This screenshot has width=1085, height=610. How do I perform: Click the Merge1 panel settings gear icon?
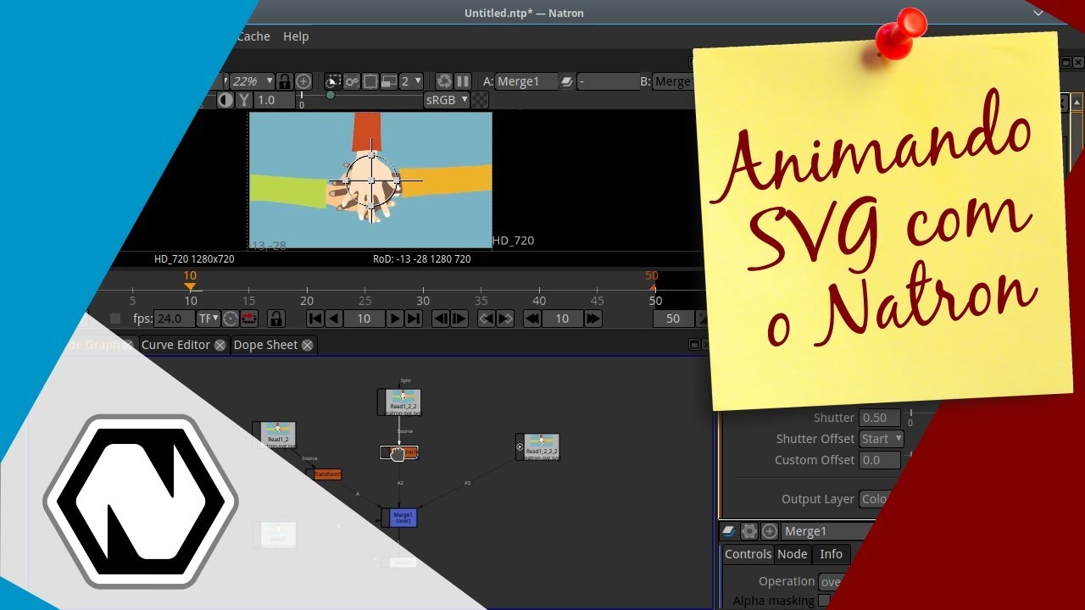pyautogui.click(x=749, y=531)
